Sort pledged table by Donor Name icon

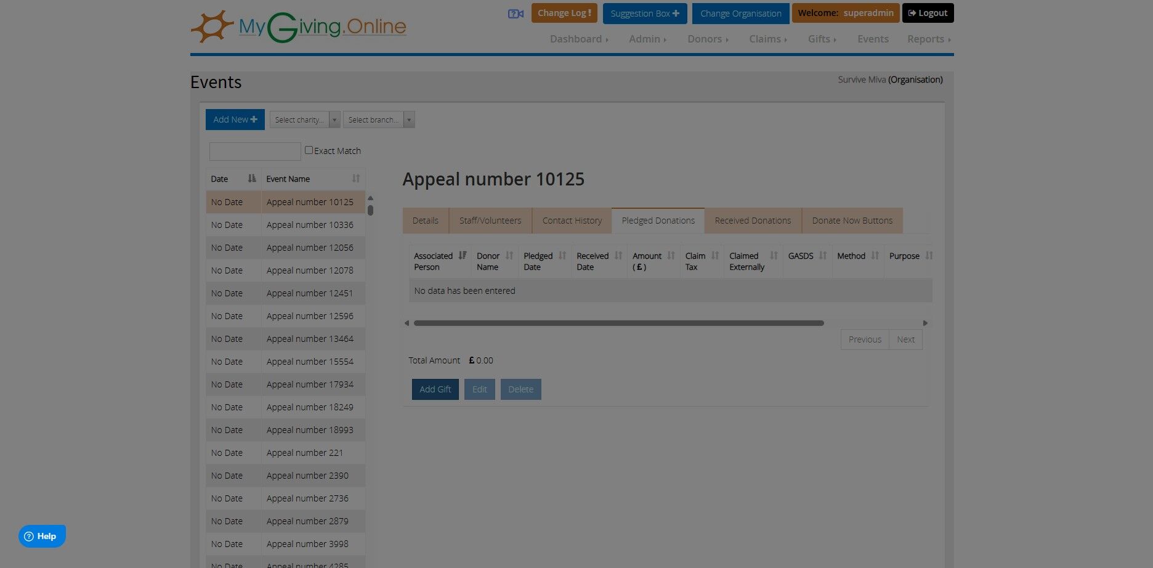tap(509, 256)
